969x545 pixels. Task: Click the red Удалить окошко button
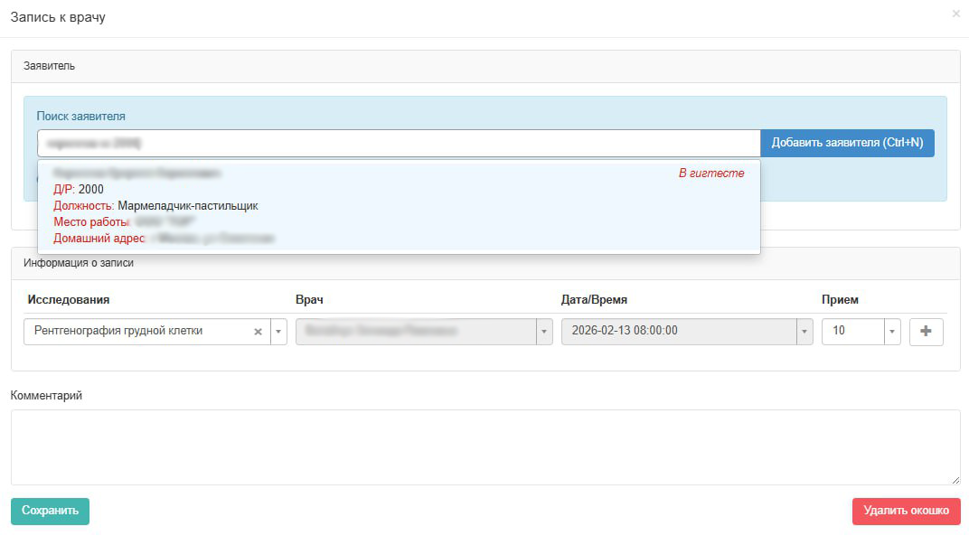point(906,511)
